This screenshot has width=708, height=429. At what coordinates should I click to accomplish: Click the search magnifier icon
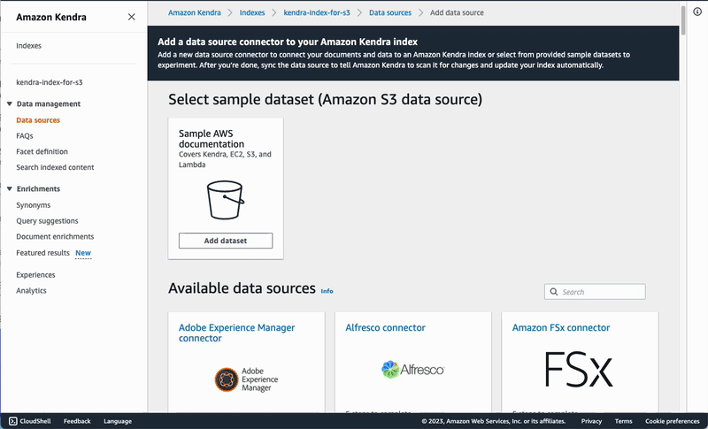554,292
